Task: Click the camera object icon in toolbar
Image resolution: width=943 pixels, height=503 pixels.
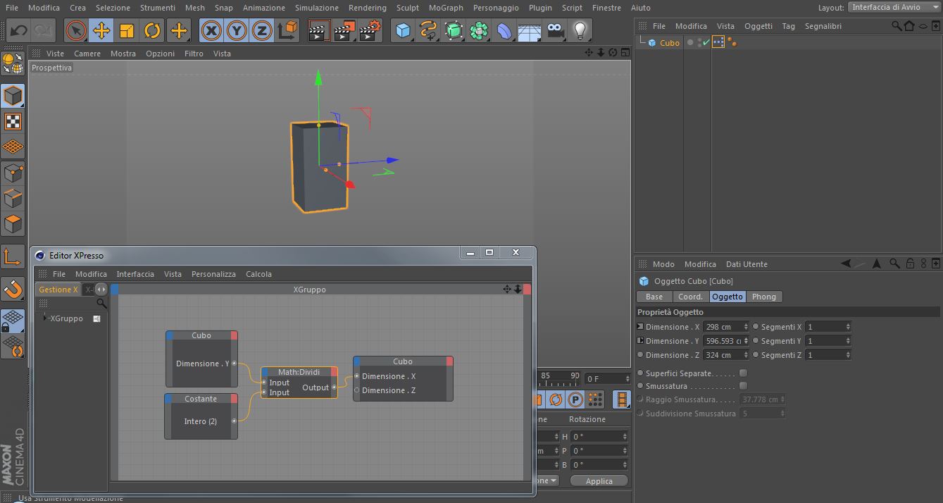Action: coord(555,31)
